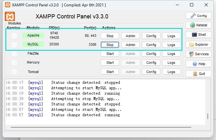Open the Tomcat Logs menu
This screenshot has width=216, height=140.
(171, 72)
